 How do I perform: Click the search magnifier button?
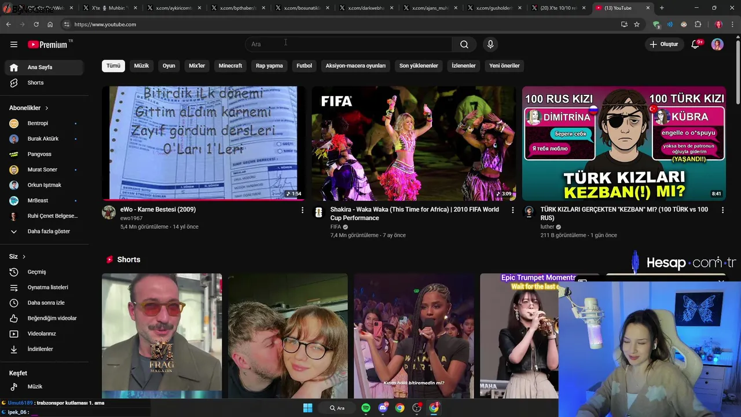point(464,45)
